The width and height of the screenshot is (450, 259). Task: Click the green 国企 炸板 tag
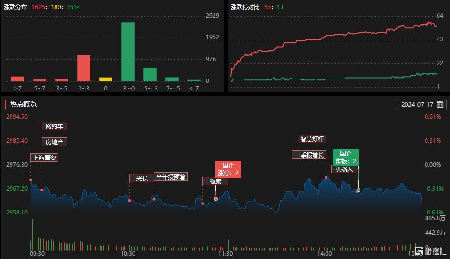click(346, 157)
